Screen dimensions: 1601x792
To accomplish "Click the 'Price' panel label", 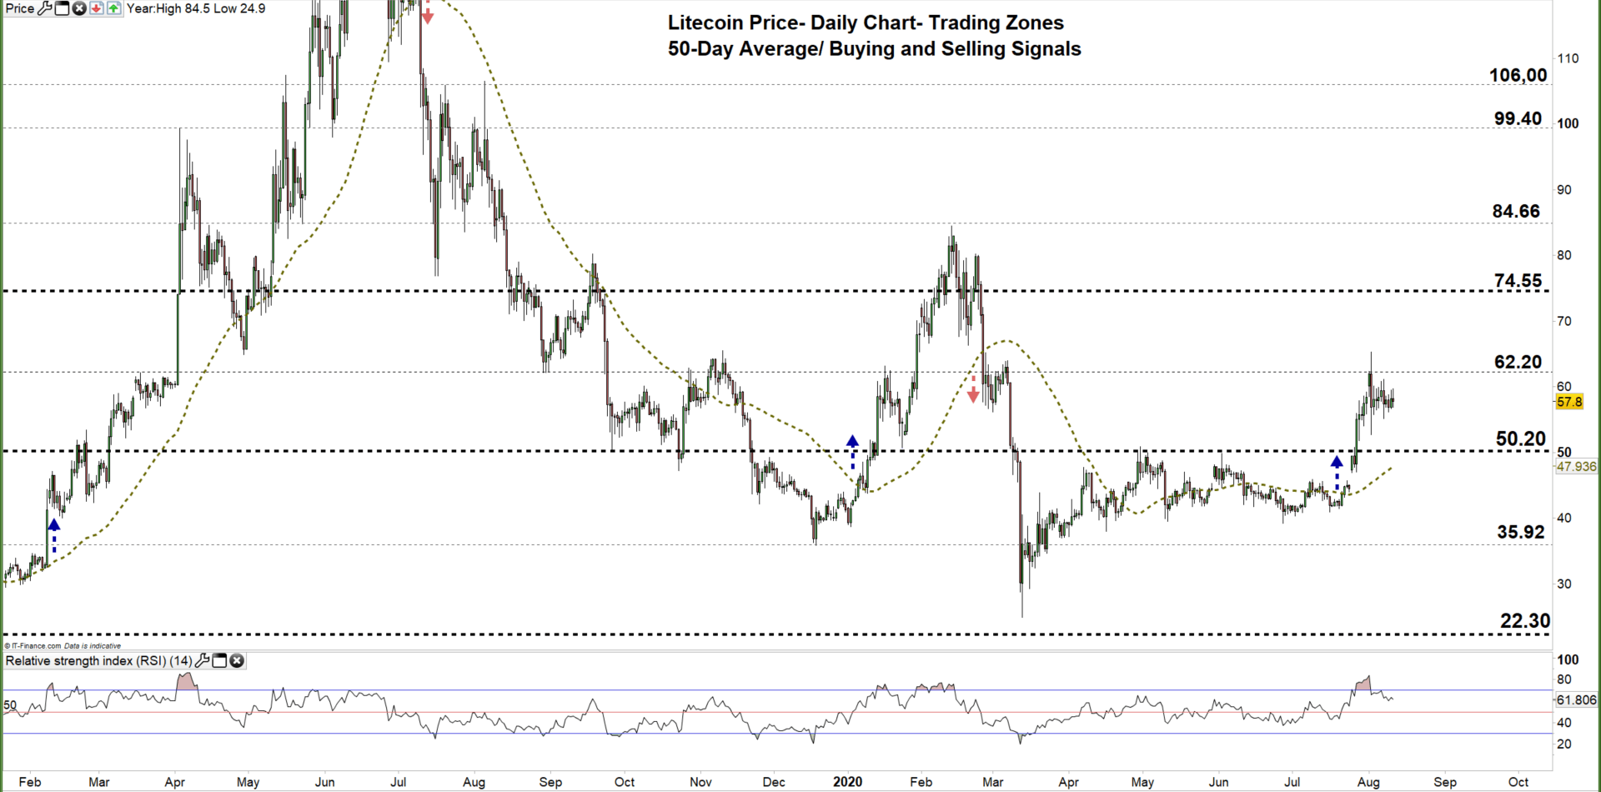I will [x=20, y=8].
